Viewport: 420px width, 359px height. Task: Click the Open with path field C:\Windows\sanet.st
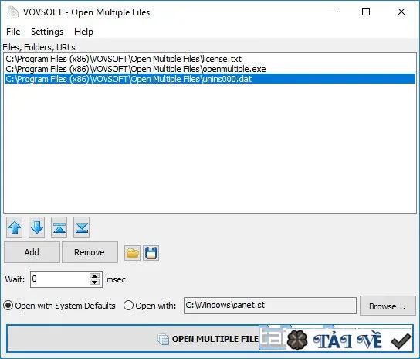pos(270,306)
